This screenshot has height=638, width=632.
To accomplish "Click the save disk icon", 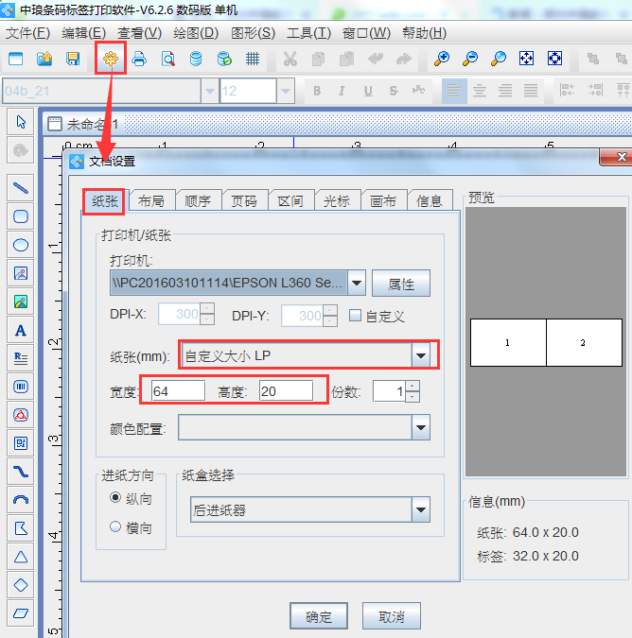I will (73, 59).
